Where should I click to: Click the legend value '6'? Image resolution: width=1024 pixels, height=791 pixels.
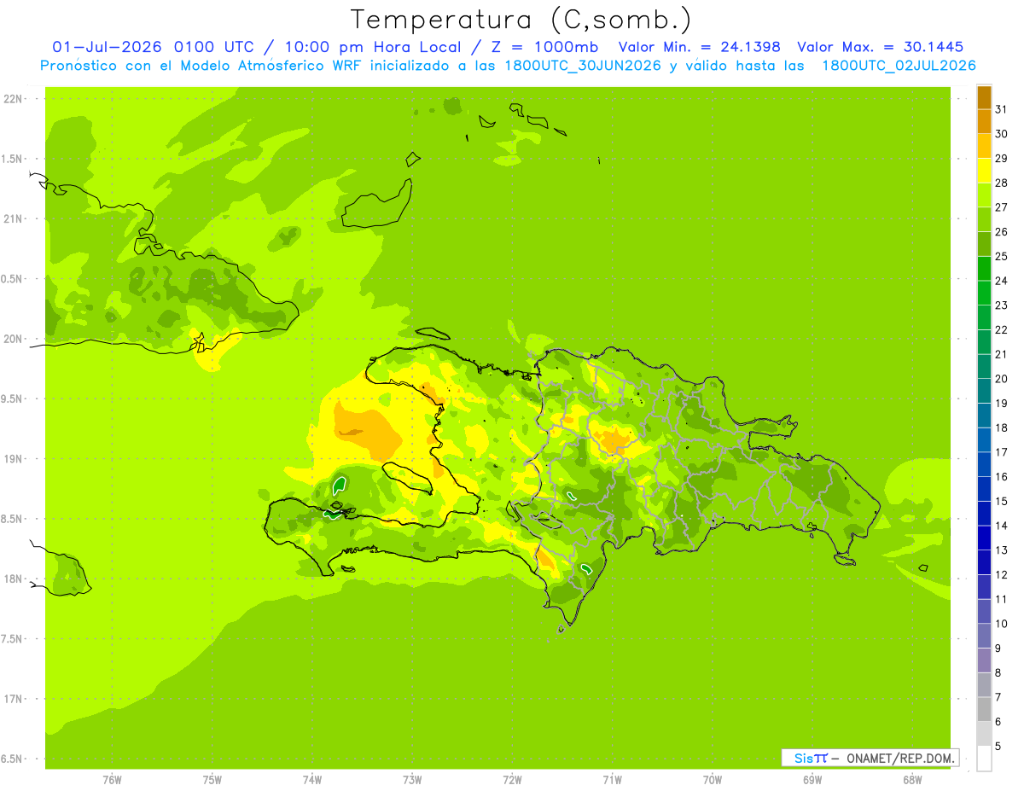[x=998, y=722]
